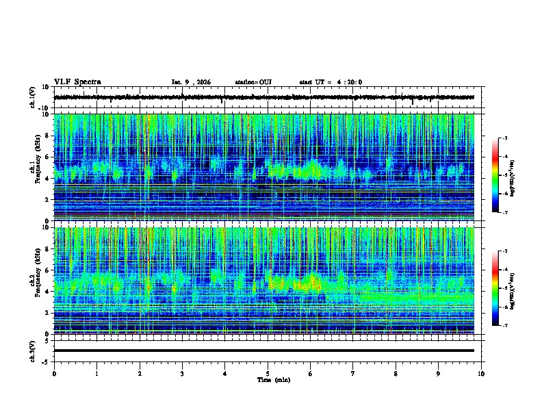Click time axis tick label '10'
The height and width of the screenshot is (419, 542).
tap(481, 374)
